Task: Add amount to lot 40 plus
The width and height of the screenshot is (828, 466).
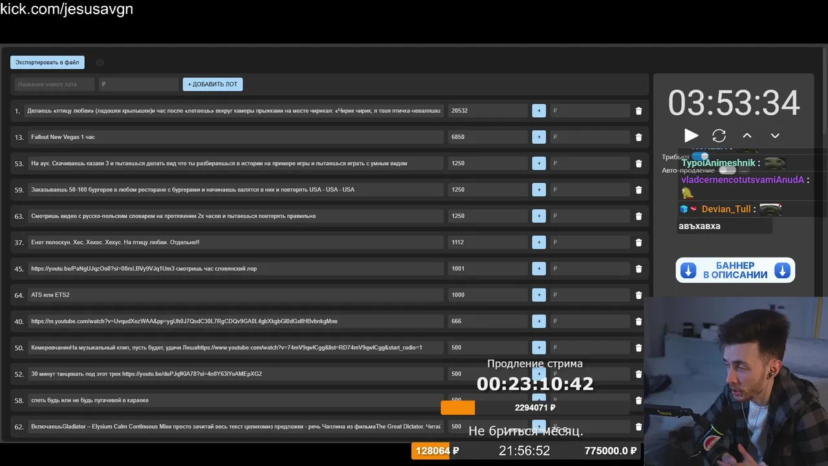Action: pyautogui.click(x=539, y=322)
